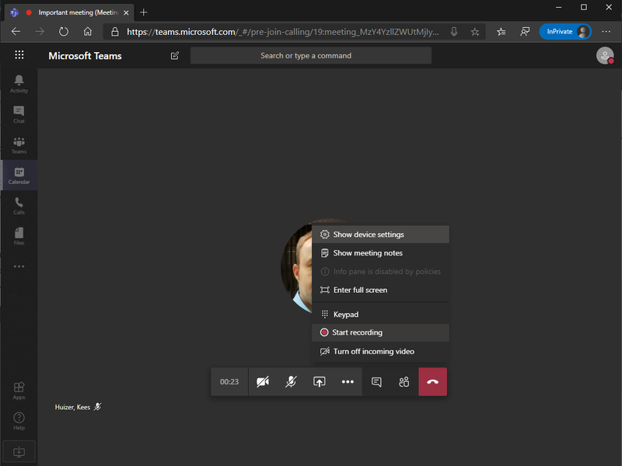Screen dimensions: 622x466
Task: Open the share screen tray
Action: pyautogui.click(x=319, y=381)
